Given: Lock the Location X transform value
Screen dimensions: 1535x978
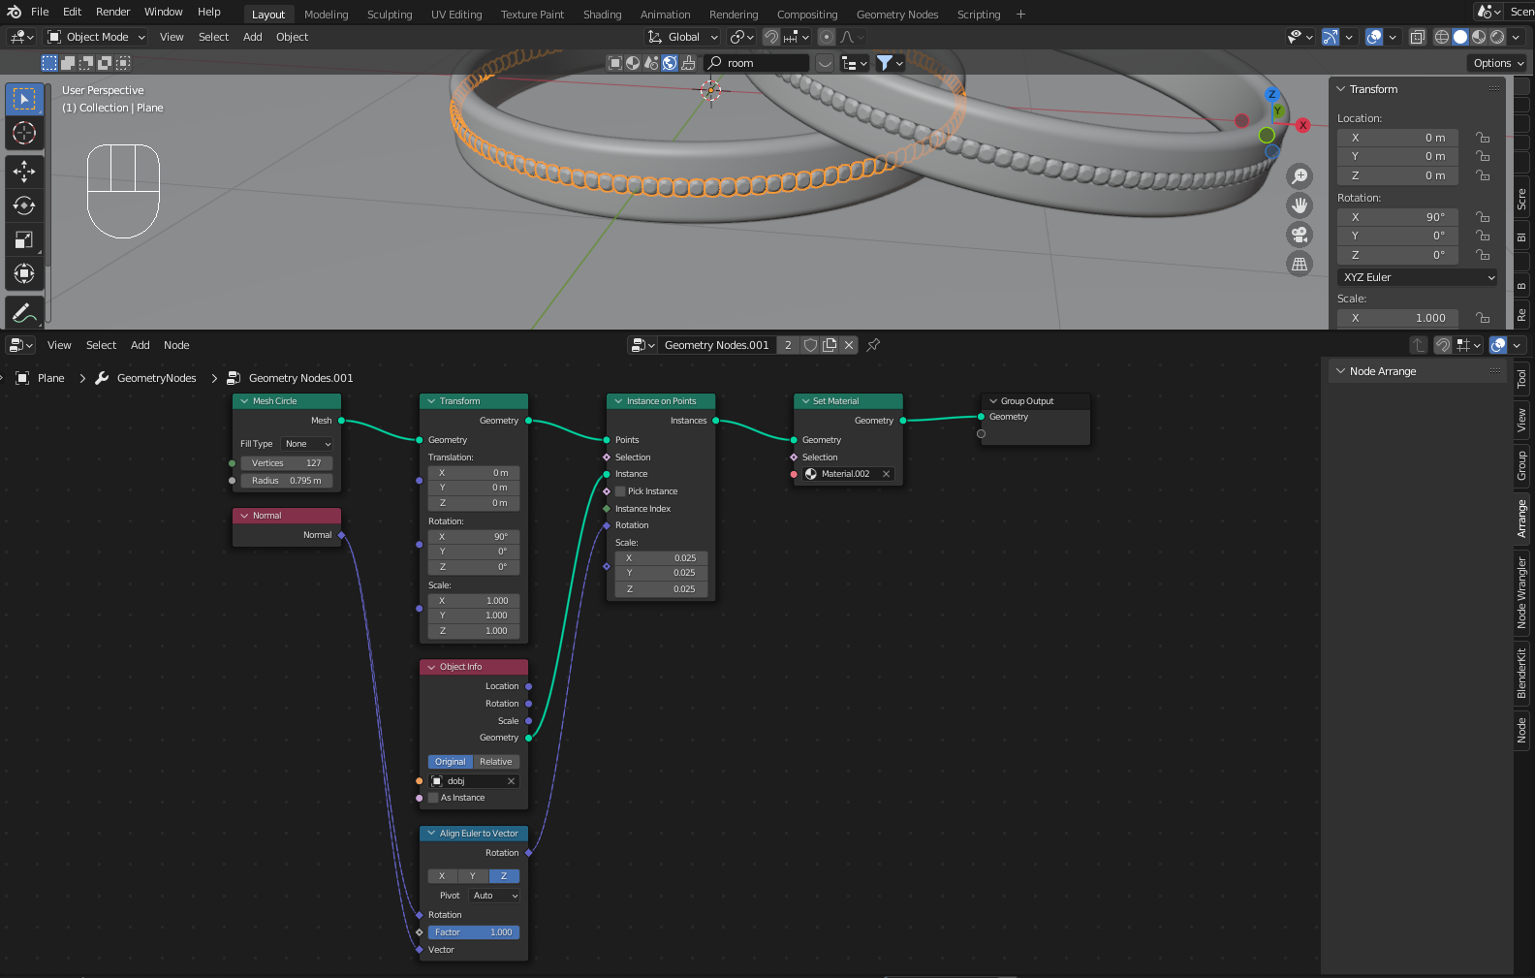Looking at the screenshot, I should [1482, 138].
